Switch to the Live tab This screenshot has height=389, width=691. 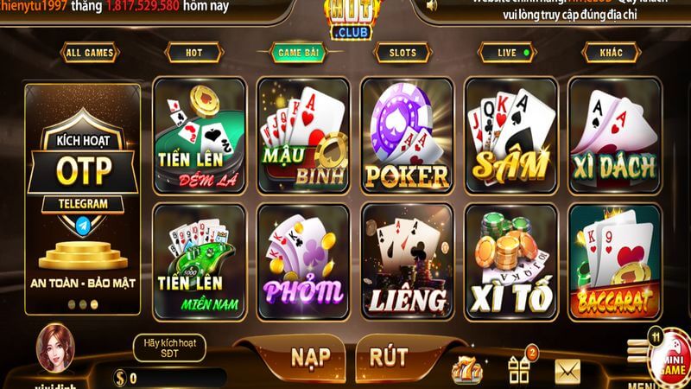click(507, 53)
